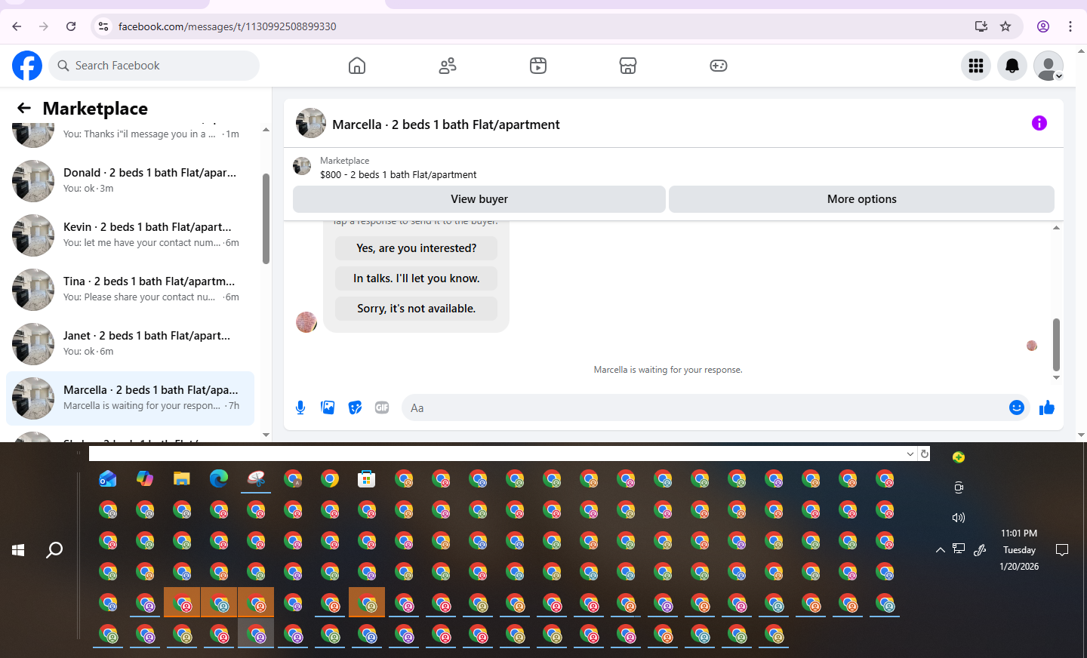This screenshot has height=658, width=1087.
Task: Click Marcella's avatar beside quick replies
Action: 306,322
